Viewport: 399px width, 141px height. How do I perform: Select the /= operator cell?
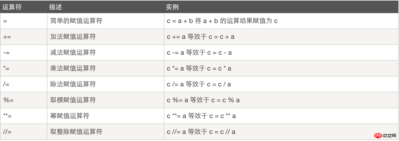coord(24,84)
